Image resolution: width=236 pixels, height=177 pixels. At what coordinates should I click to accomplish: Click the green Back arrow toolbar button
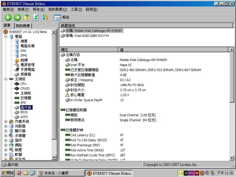[8, 17]
